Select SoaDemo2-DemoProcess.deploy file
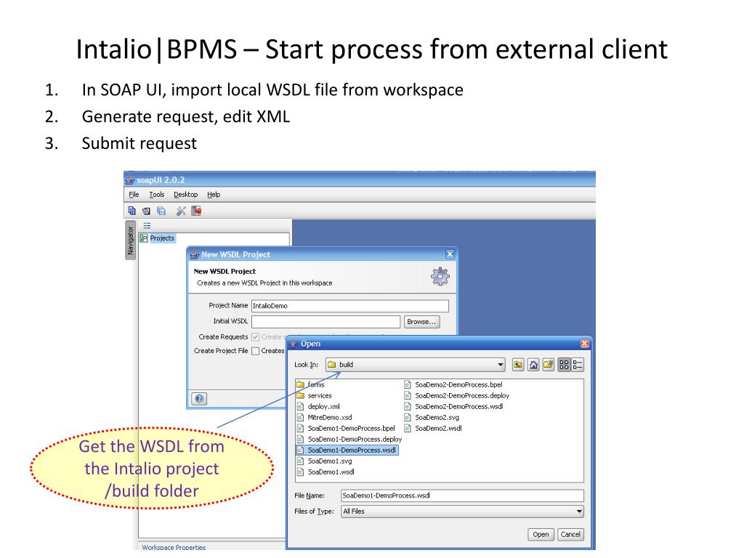Viewport: 744px width, 558px height. click(456, 395)
